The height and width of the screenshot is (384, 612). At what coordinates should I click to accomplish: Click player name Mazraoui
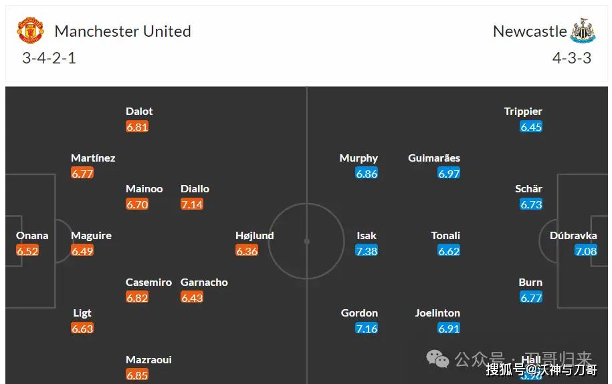click(x=148, y=359)
